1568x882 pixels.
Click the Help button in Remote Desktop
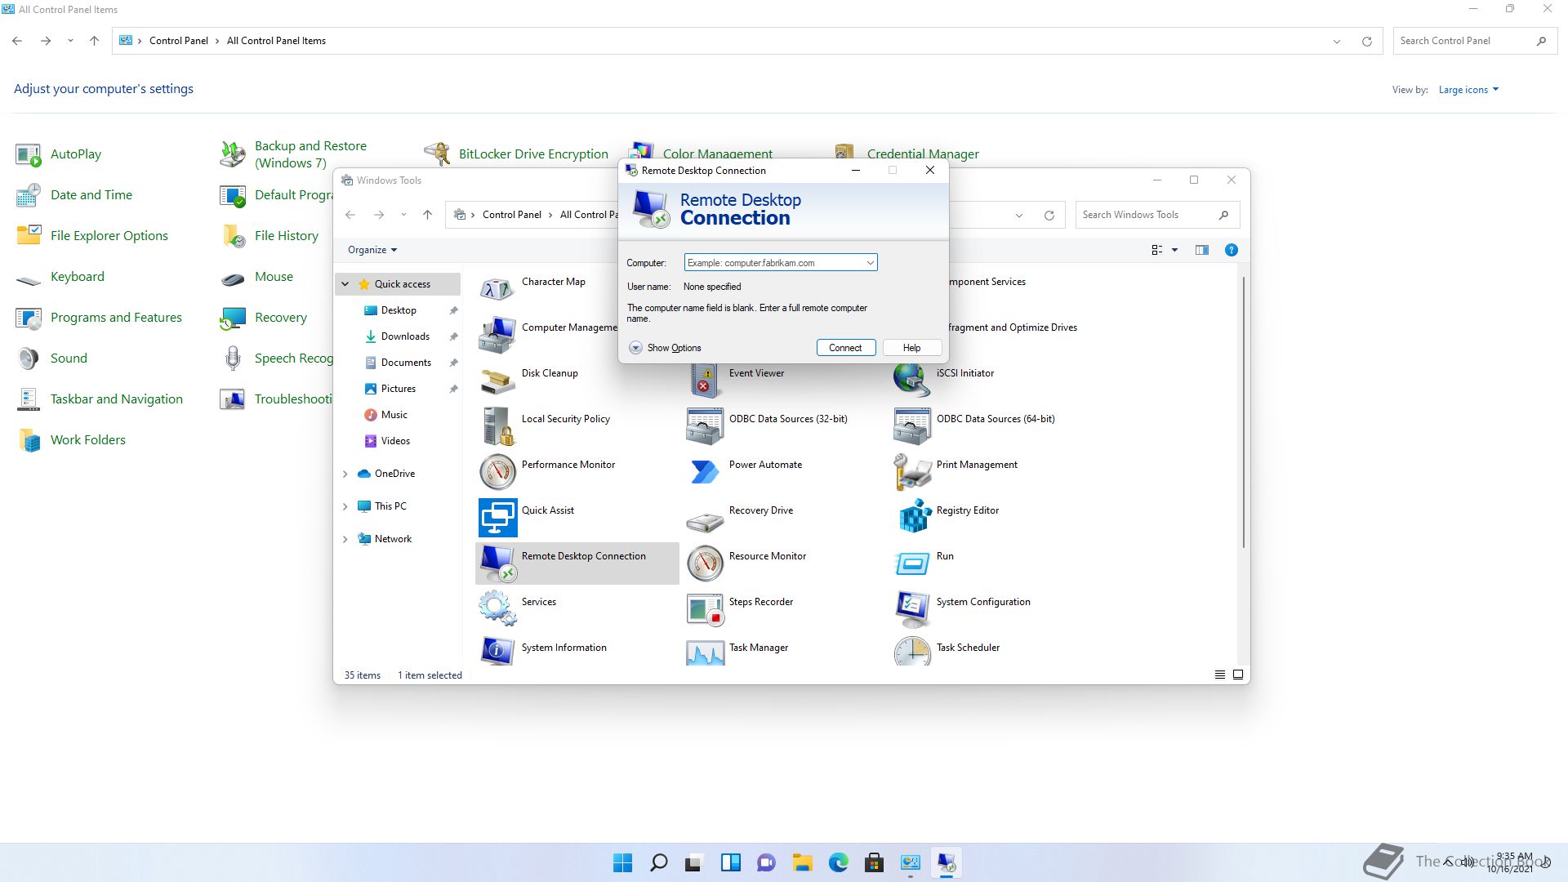(911, 348)
